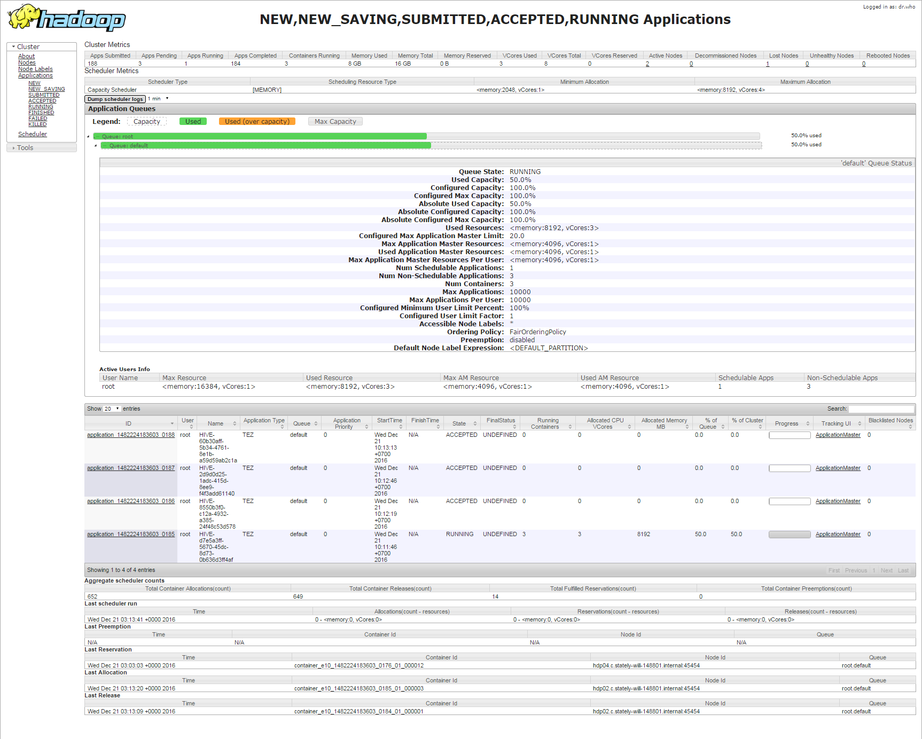Click inside the Search field above the table
The image size is (922, 739).
pos(881,408)
